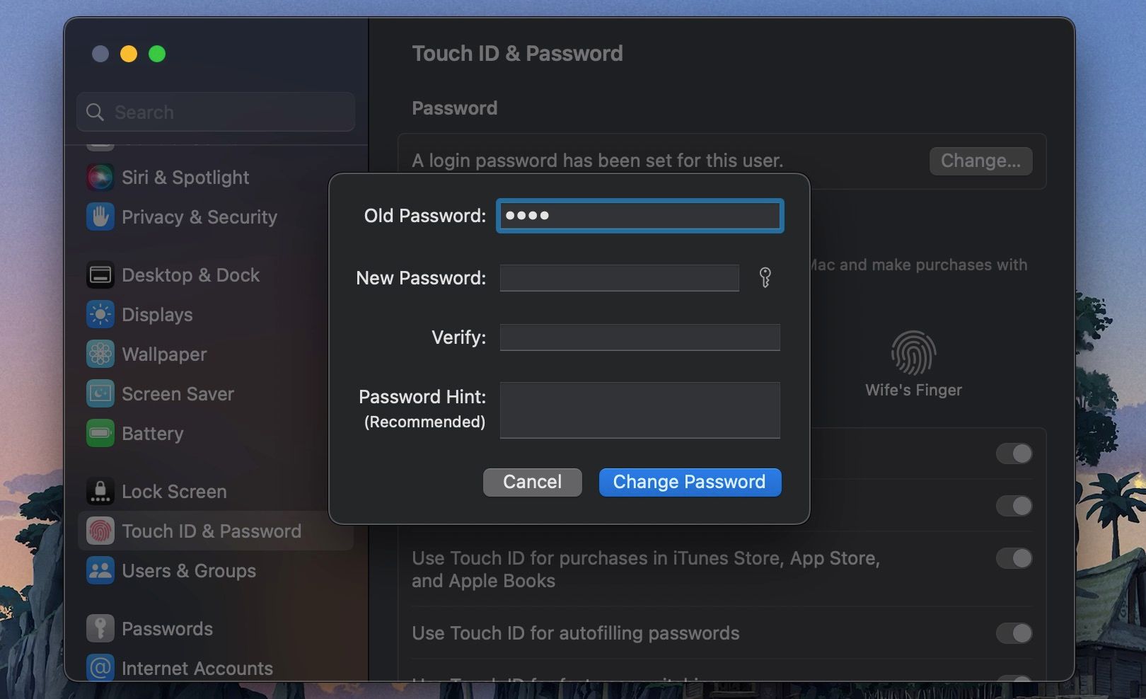Screen dimensions: 1146x699
Task: Flip the topmost Touch ID switch
Action: 1014,453
